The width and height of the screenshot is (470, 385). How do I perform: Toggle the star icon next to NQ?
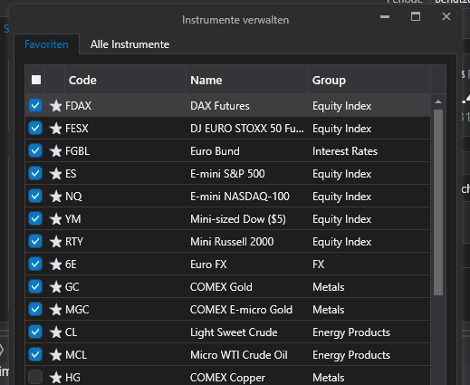click(x=56, y=197)
